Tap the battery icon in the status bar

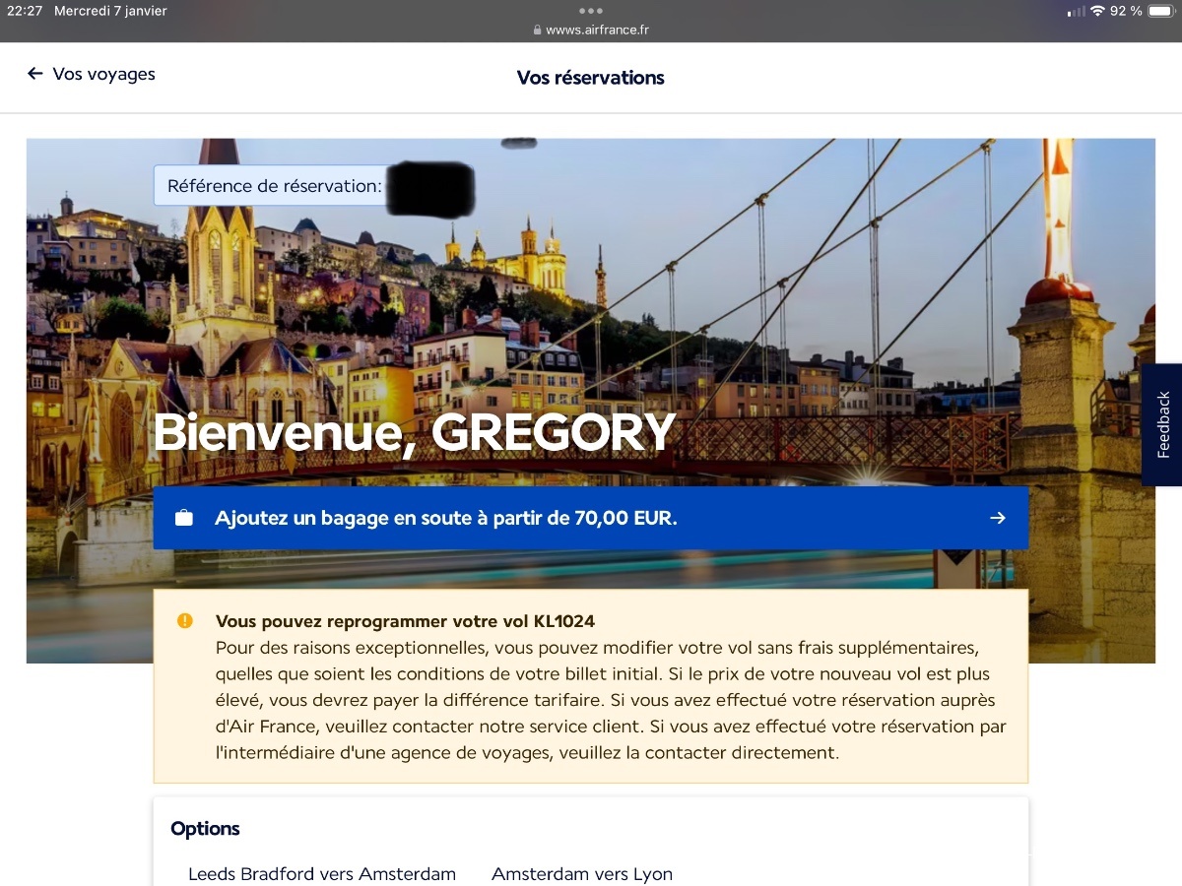click(x=1159, y=11)
